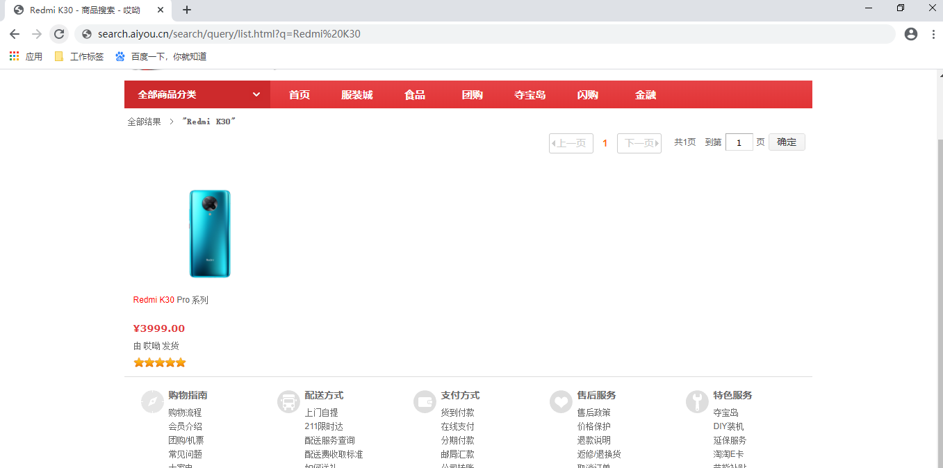943x468 pixels.
Task: Click the 特色服务 wrench icon
Action: coord(697,401)
